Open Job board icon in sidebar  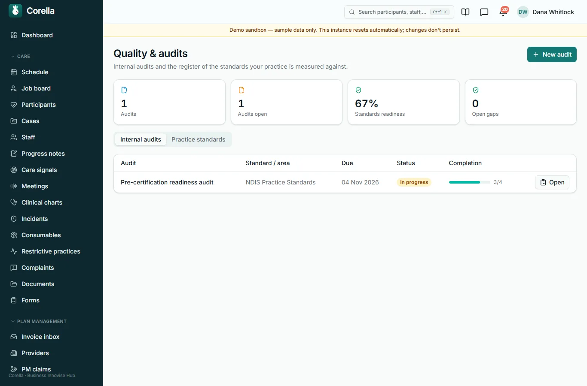(x=14, y=88)
